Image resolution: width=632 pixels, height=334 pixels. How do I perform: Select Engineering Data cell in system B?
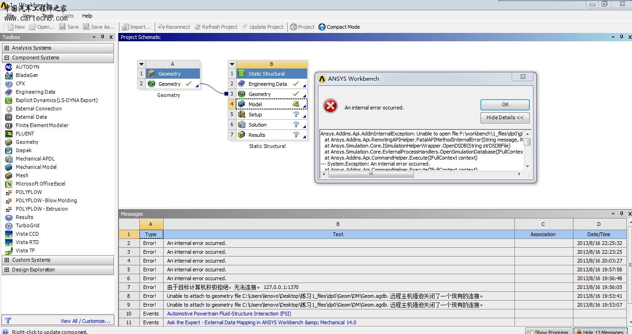pyautogui.click(x=271, y=84)
